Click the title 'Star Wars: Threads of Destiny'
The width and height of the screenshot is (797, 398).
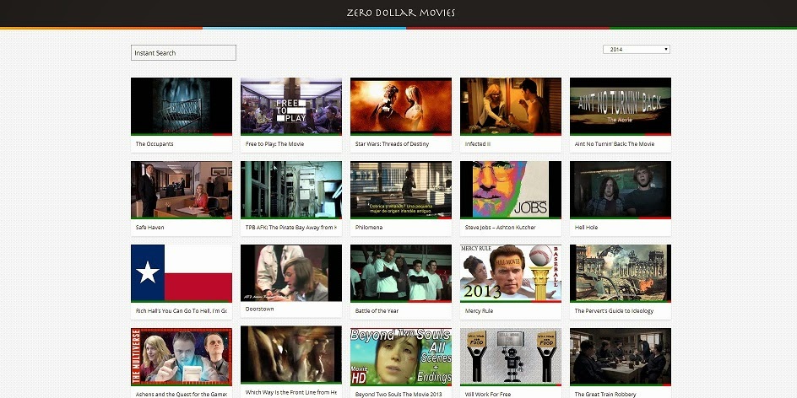392,143
